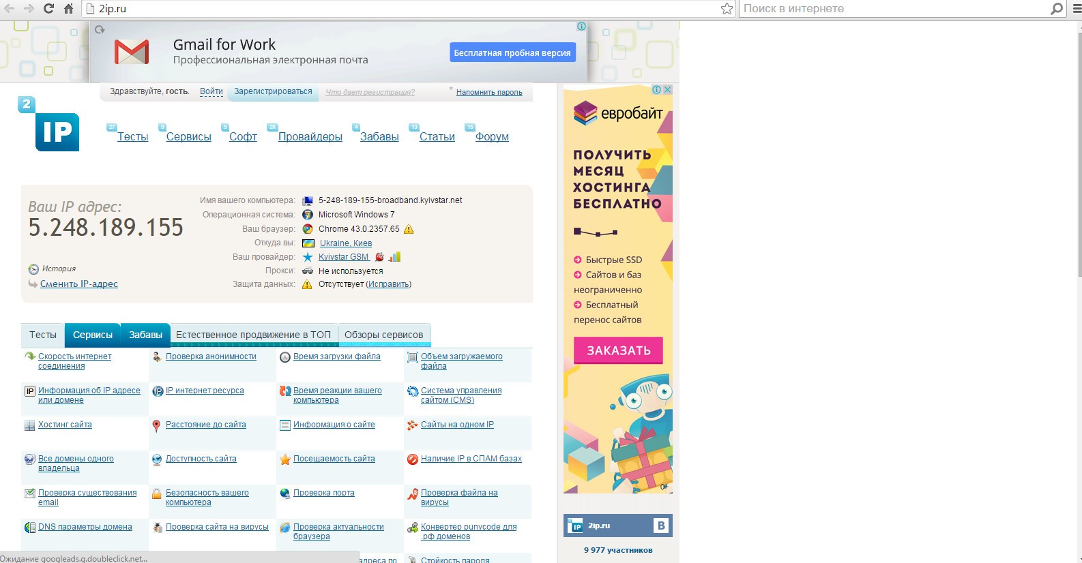
Task: Click the provider rating bars icon
Action: tap(394, 257)
